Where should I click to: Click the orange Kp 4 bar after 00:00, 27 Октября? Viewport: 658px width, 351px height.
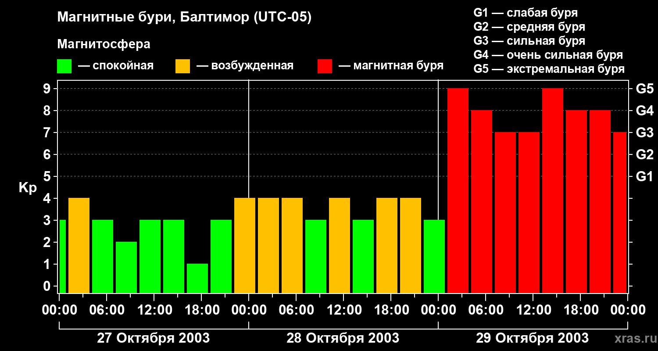(x=79, y=245)
